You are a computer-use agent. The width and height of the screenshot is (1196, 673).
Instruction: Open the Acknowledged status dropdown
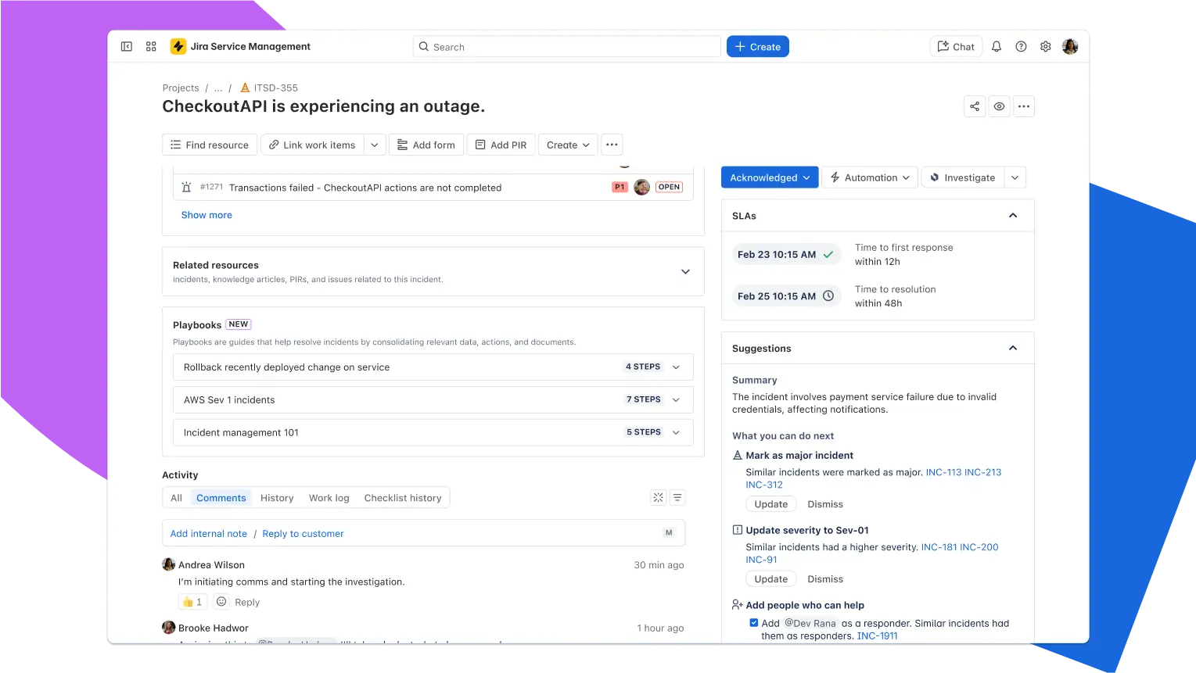[x=770, y=177]
